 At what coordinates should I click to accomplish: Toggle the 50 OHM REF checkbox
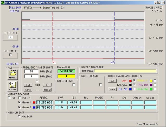point(10,55)
